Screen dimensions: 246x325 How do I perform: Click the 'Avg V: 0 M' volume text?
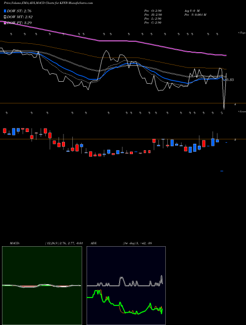191,11
